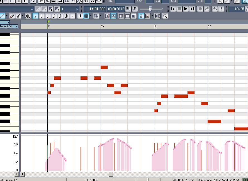Click the Record button
Viewport: 248px width, 181px height.
[200, 9]
